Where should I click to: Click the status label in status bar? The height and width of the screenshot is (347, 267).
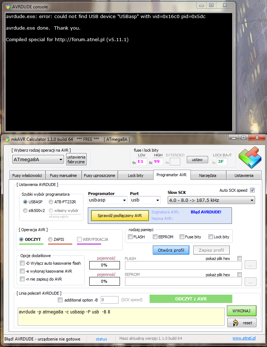coord(102,339)
